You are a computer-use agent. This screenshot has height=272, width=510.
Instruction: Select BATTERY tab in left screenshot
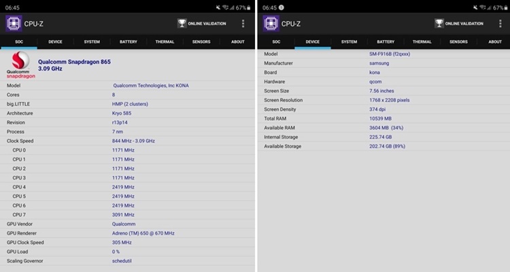click(x=129, y=41)
